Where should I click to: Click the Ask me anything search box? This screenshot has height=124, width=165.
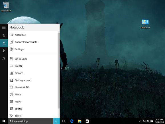coord(30,121)
